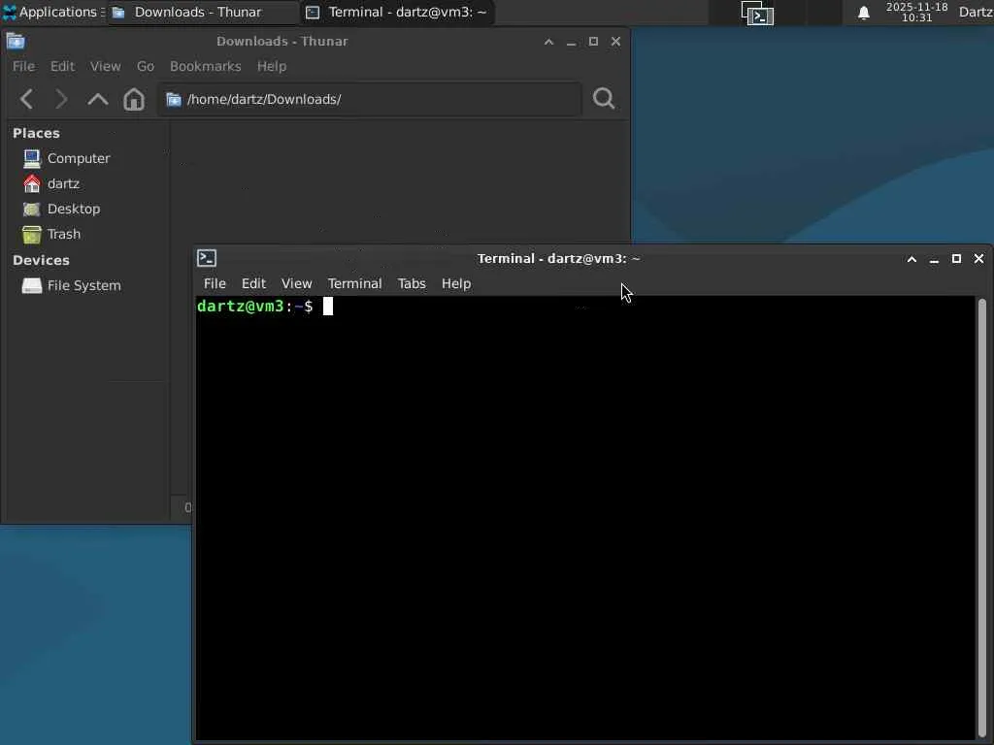Select Trash label in Places
Image resolution: width=994 pixels, height=745 pixels.
pyautogui.click(x=64, y=235)
